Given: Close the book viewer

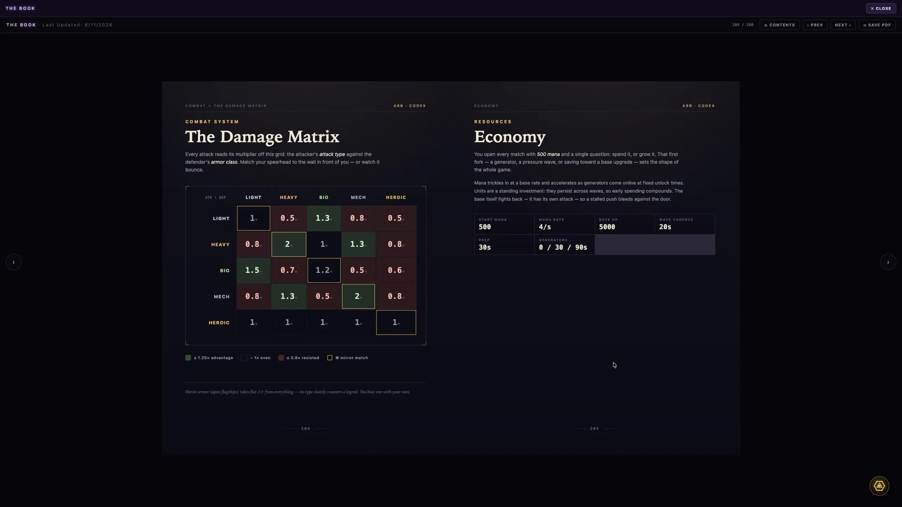Looking at the screenshot, I should coord(881,8).
